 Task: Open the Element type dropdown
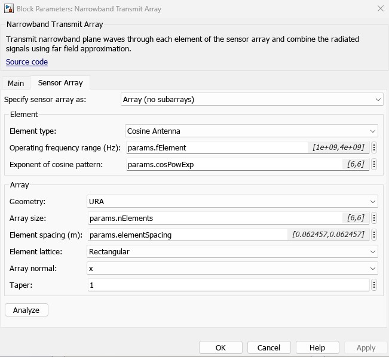[x=251, y=131]
